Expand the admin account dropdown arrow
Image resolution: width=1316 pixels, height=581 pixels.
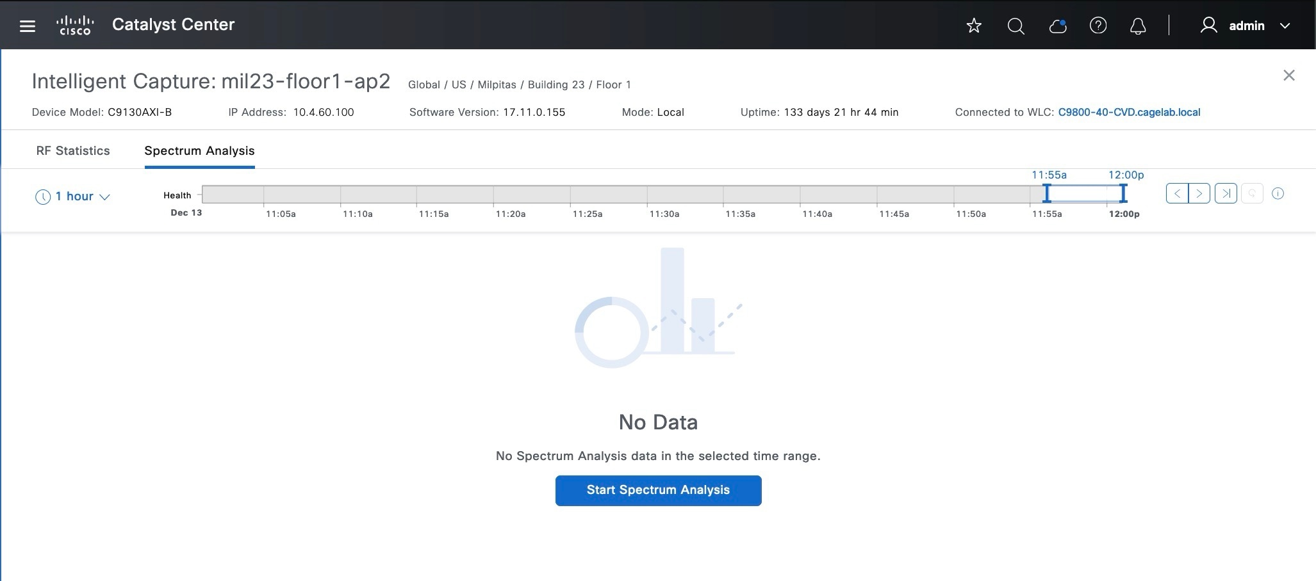(x=1285, y=26)
